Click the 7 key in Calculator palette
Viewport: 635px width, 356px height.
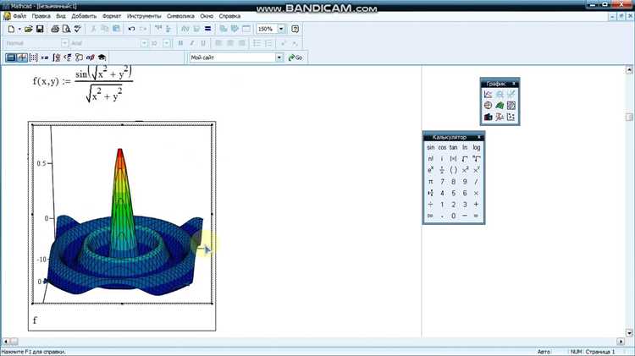click(442, 182)
